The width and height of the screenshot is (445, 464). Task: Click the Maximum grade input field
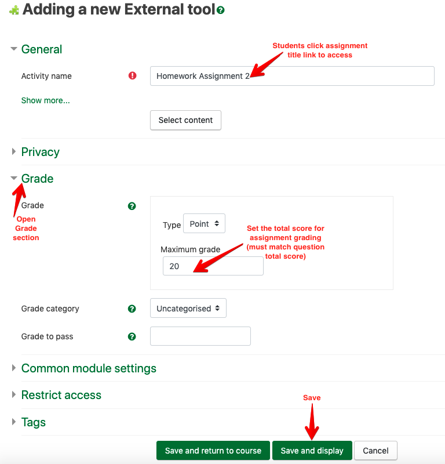[213, 266]
